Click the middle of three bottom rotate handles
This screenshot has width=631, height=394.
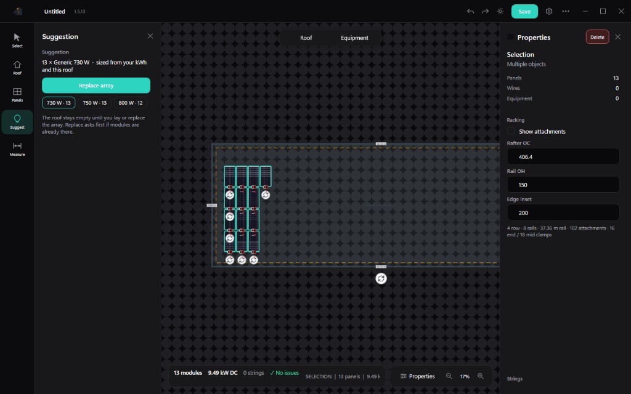pyautogui.click(x=242, y=260)
